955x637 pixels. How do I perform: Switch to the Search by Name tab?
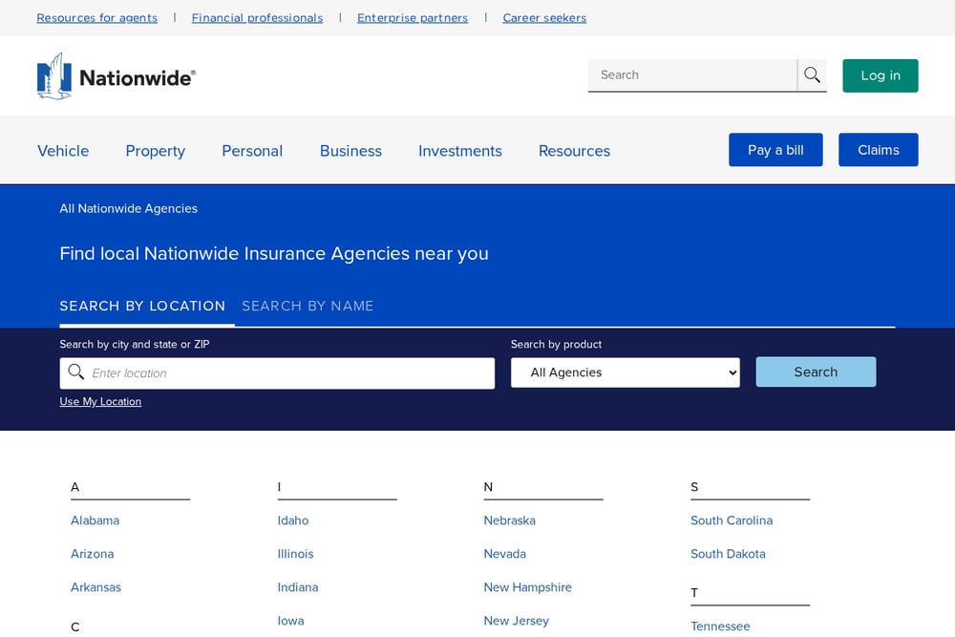(x=308, y=306)
